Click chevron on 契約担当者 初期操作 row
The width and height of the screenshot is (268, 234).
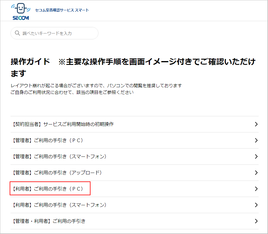point(256,124)
